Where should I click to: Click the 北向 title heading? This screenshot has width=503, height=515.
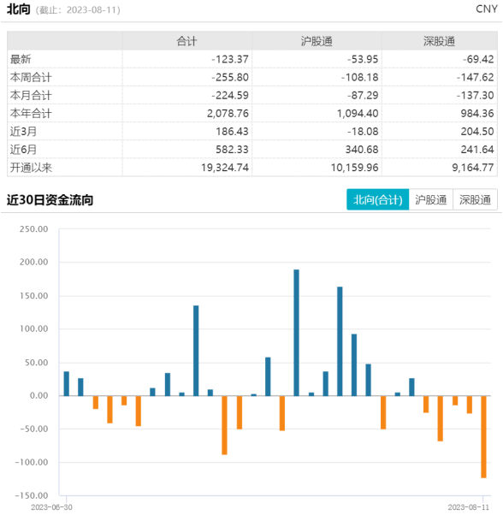[18, 9]
